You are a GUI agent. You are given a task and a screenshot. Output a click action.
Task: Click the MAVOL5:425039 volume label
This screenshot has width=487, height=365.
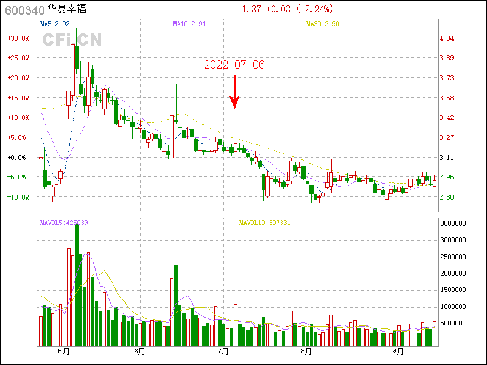click(64, 223)
